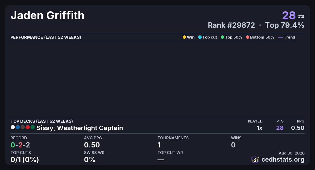
Task: Click the PLAYED column header
Action: 255,121
